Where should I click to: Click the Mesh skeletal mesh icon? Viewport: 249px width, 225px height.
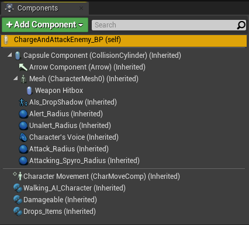tap(23, 79)
